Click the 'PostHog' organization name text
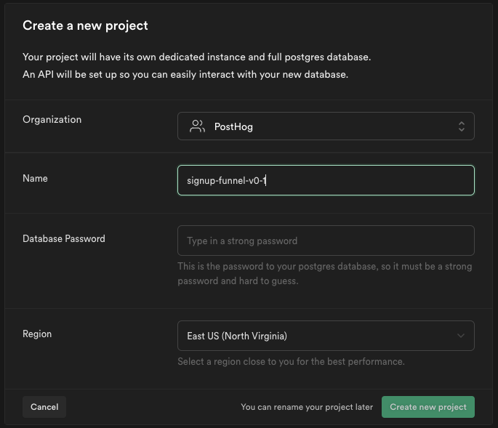Screen dimensions: 498x428 (233, 126)
